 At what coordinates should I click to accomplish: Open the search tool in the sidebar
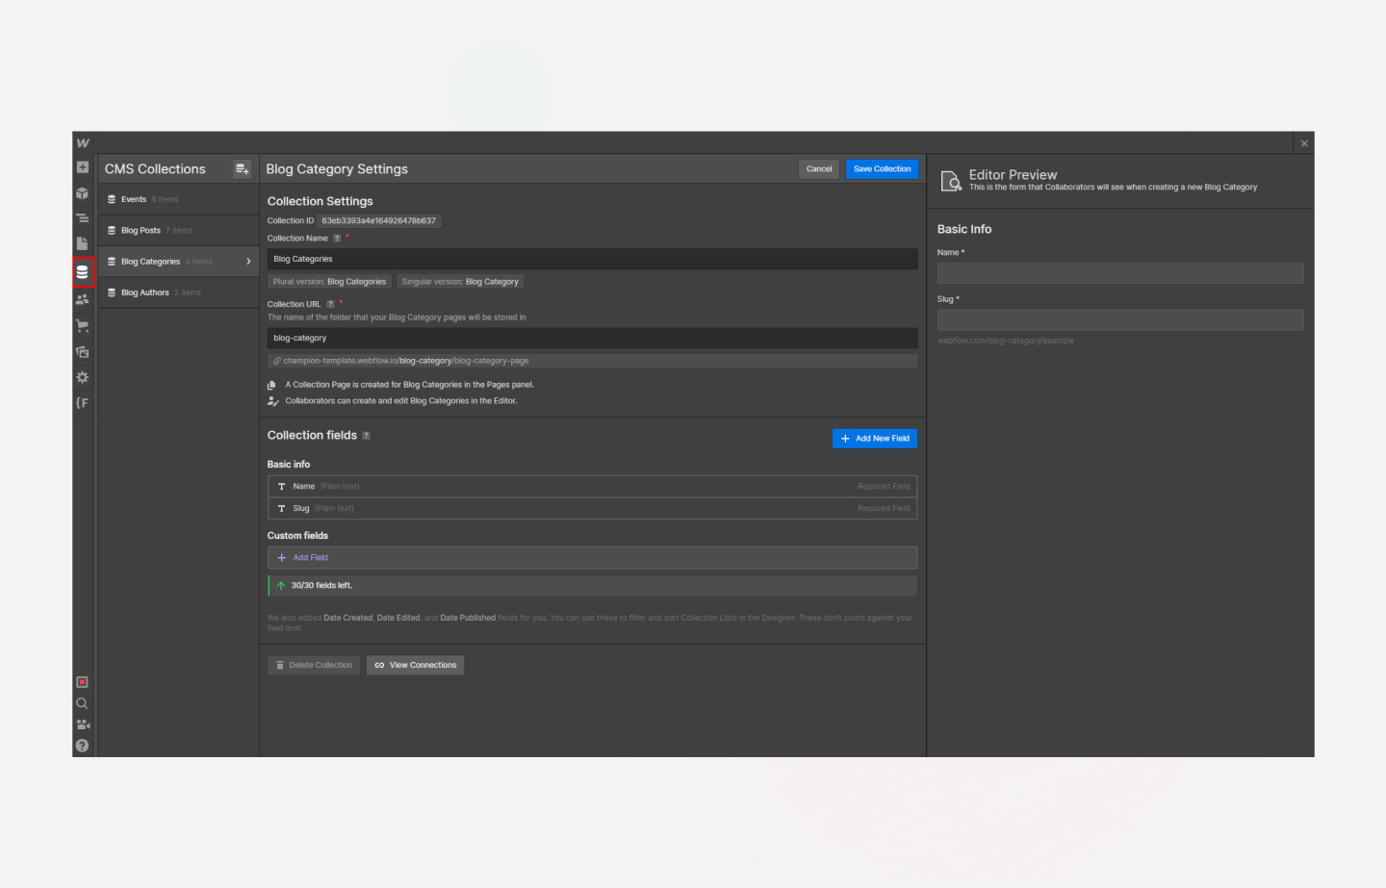pos(82,703)
